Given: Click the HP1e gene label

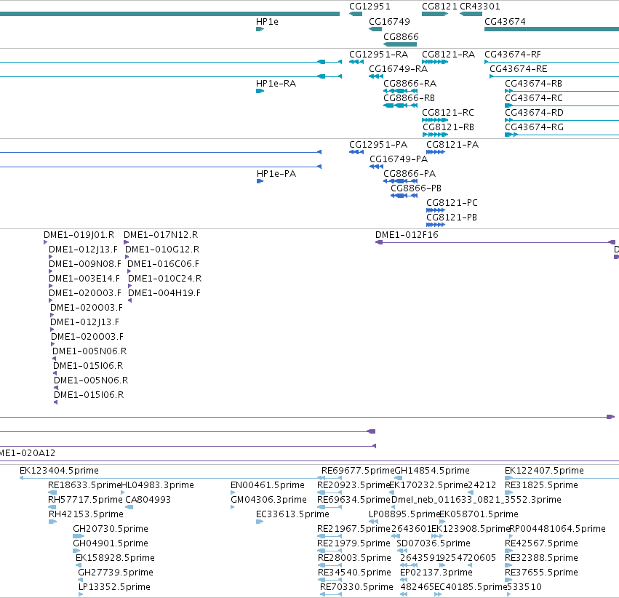Looking at the screenshot, I should coord(267,22).
